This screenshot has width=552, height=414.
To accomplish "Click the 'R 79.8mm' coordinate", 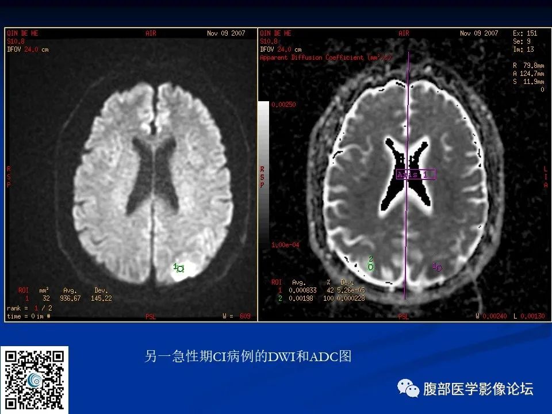I will tap(528, 66).
